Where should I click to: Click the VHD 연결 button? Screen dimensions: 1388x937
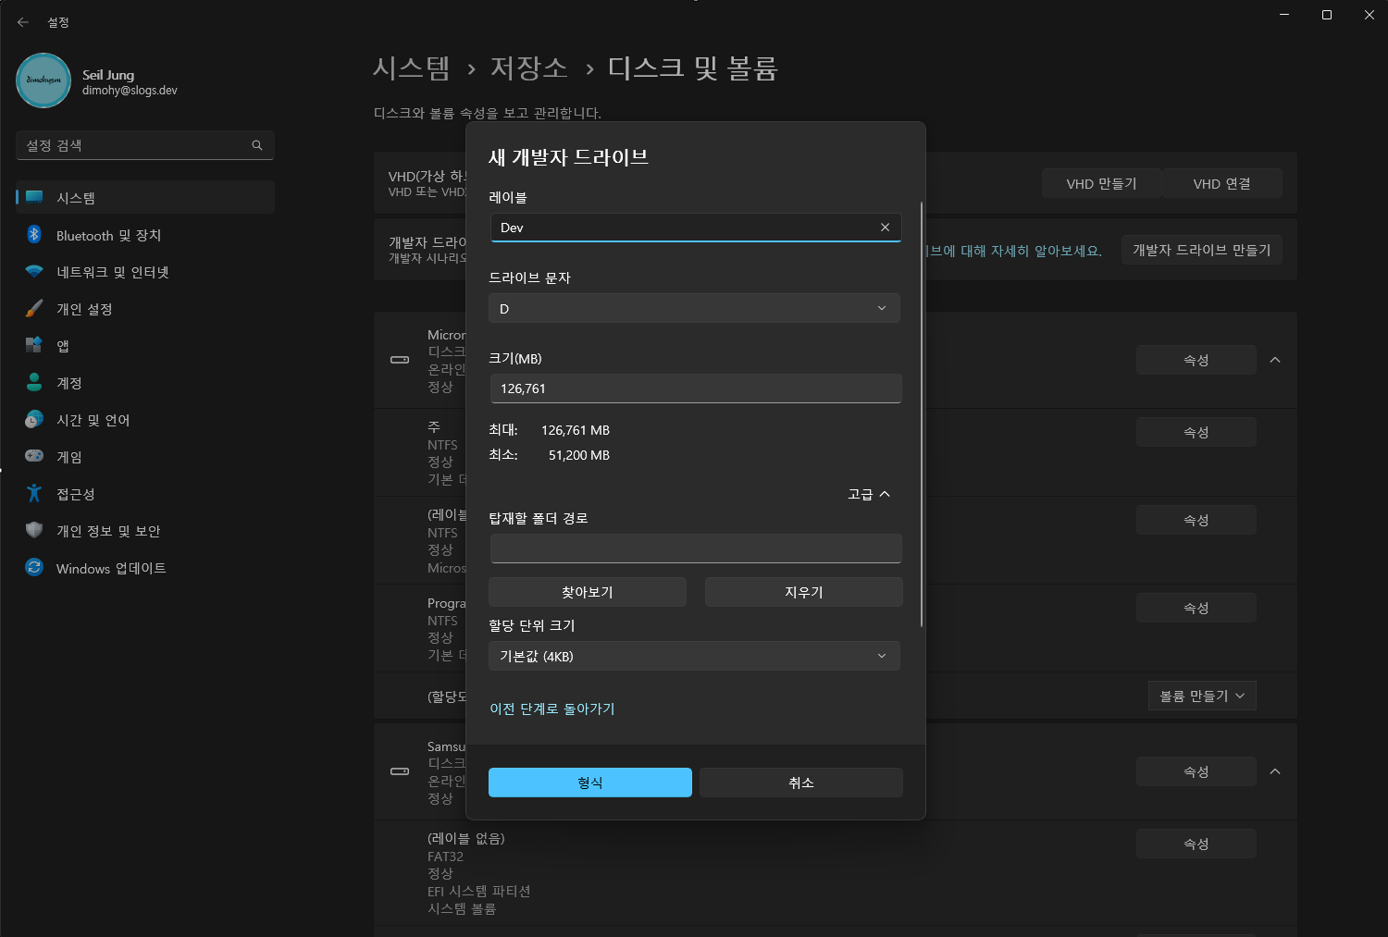[1222, 183]
